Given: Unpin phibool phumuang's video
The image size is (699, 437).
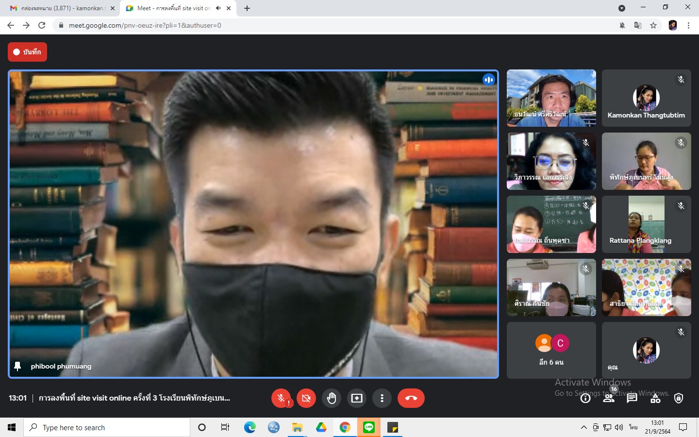Looking at the screenshot, I should coord(18,366).
